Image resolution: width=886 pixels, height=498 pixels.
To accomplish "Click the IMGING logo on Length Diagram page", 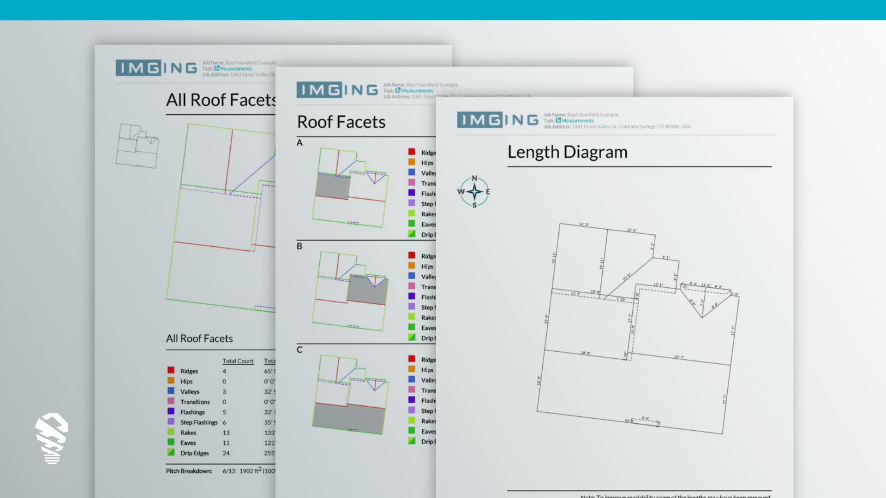I will [x=497, y=120].
